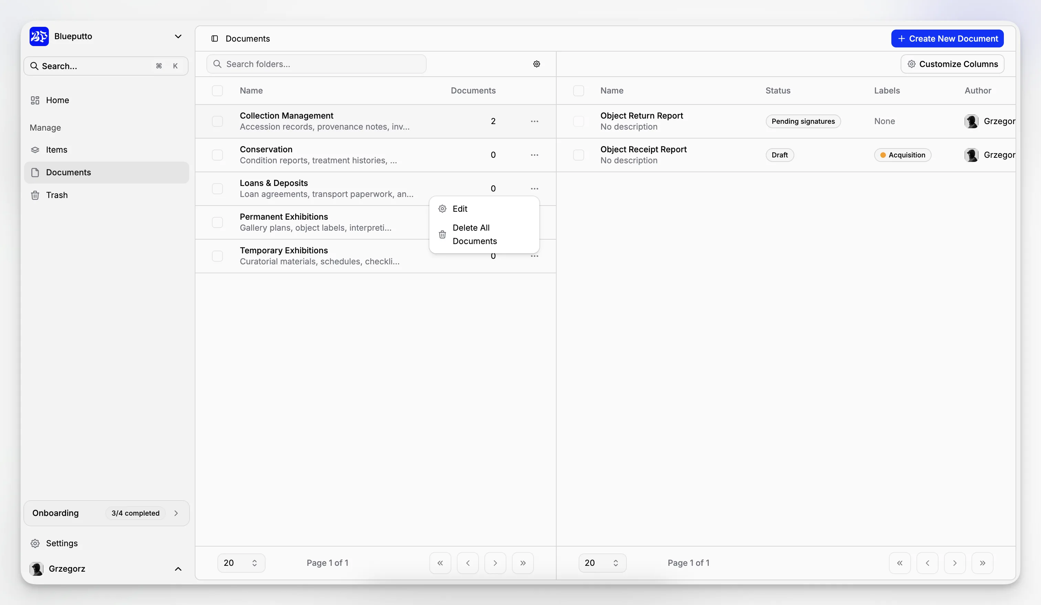
Task: Go to first page of folders list
Action: pyautogui.click(x=440, y=563)
